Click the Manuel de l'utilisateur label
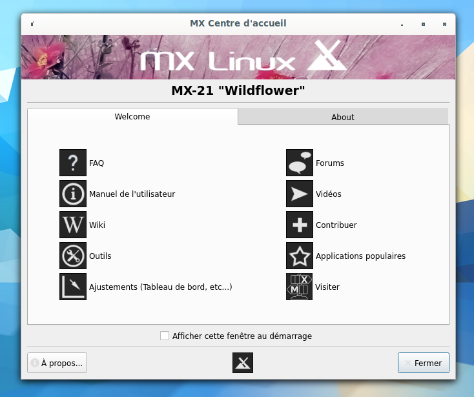The width and height of the screenshot is (474, 397). coord(132,194)
